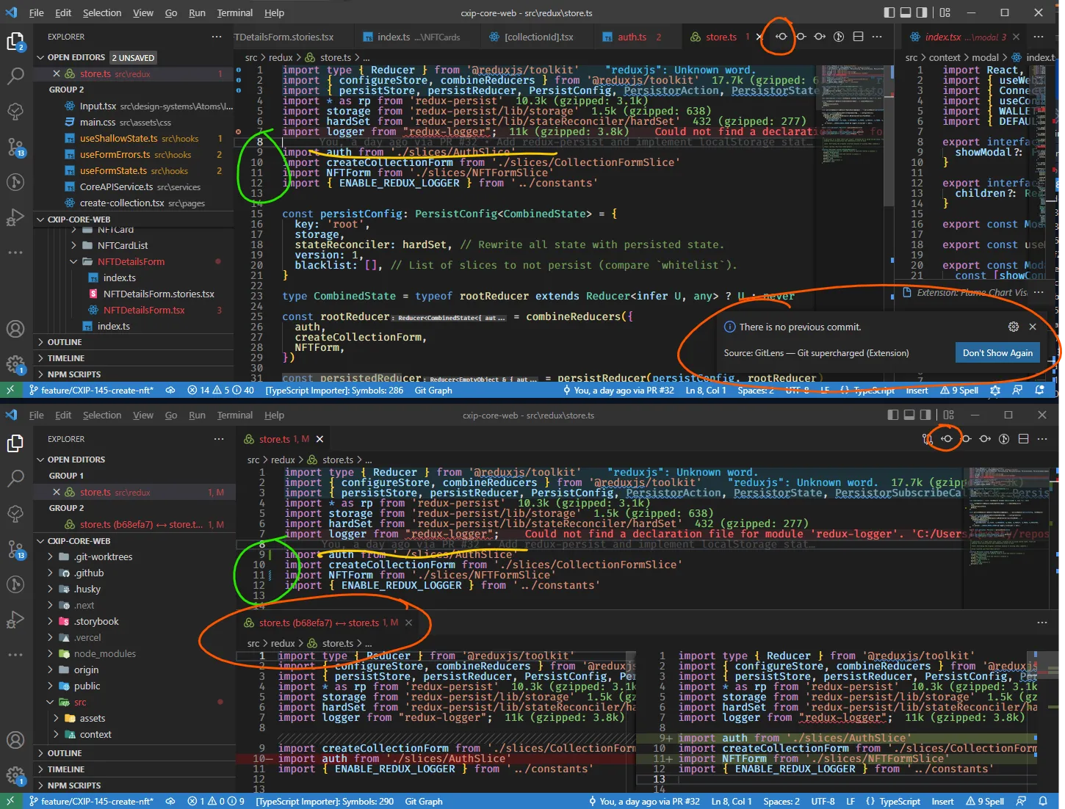
Task: Click GitLens open previous revision icon in top window
Action: [x=781, y=37]
